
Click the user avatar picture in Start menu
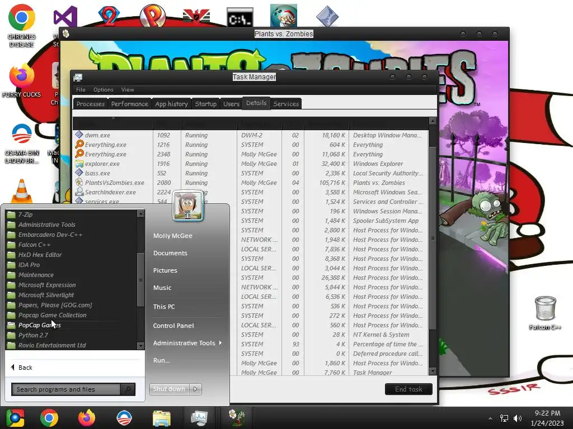point(188,206)
